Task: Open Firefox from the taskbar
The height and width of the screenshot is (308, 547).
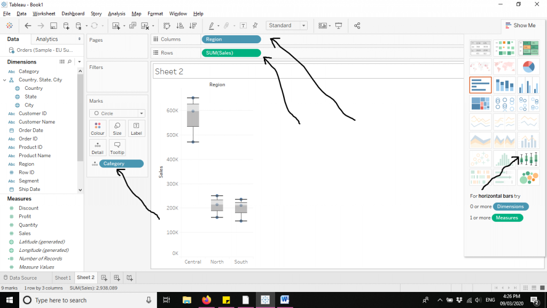Action: click(x=207, y=300)
